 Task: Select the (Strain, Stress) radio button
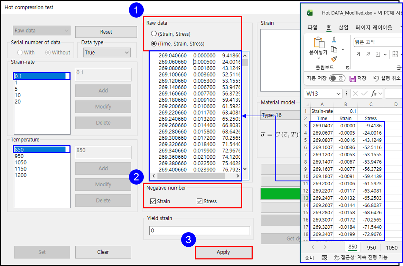click(154, 33)
